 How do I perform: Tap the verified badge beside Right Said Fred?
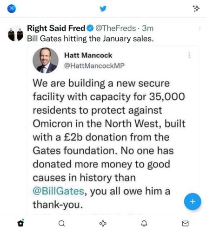tap(90, 28)
